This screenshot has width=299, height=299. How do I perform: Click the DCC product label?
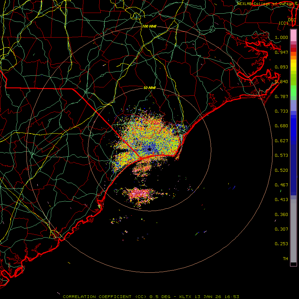tap(292, 20)
